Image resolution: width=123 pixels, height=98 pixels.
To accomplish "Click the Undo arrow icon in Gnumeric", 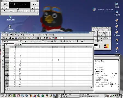I will [29, 38].
